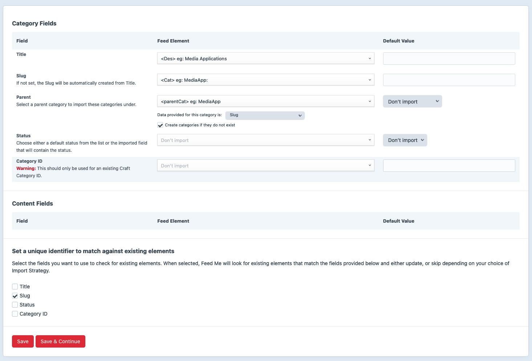Enable Title as a unique identifier

click(x=15, y=287)
